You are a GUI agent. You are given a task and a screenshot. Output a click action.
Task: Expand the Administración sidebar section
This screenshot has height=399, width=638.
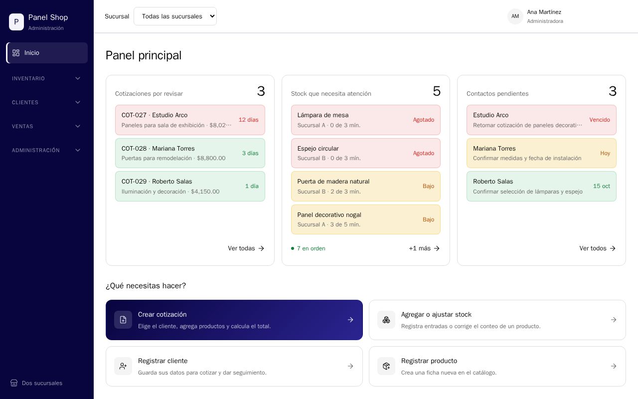[x=47, y=150]
